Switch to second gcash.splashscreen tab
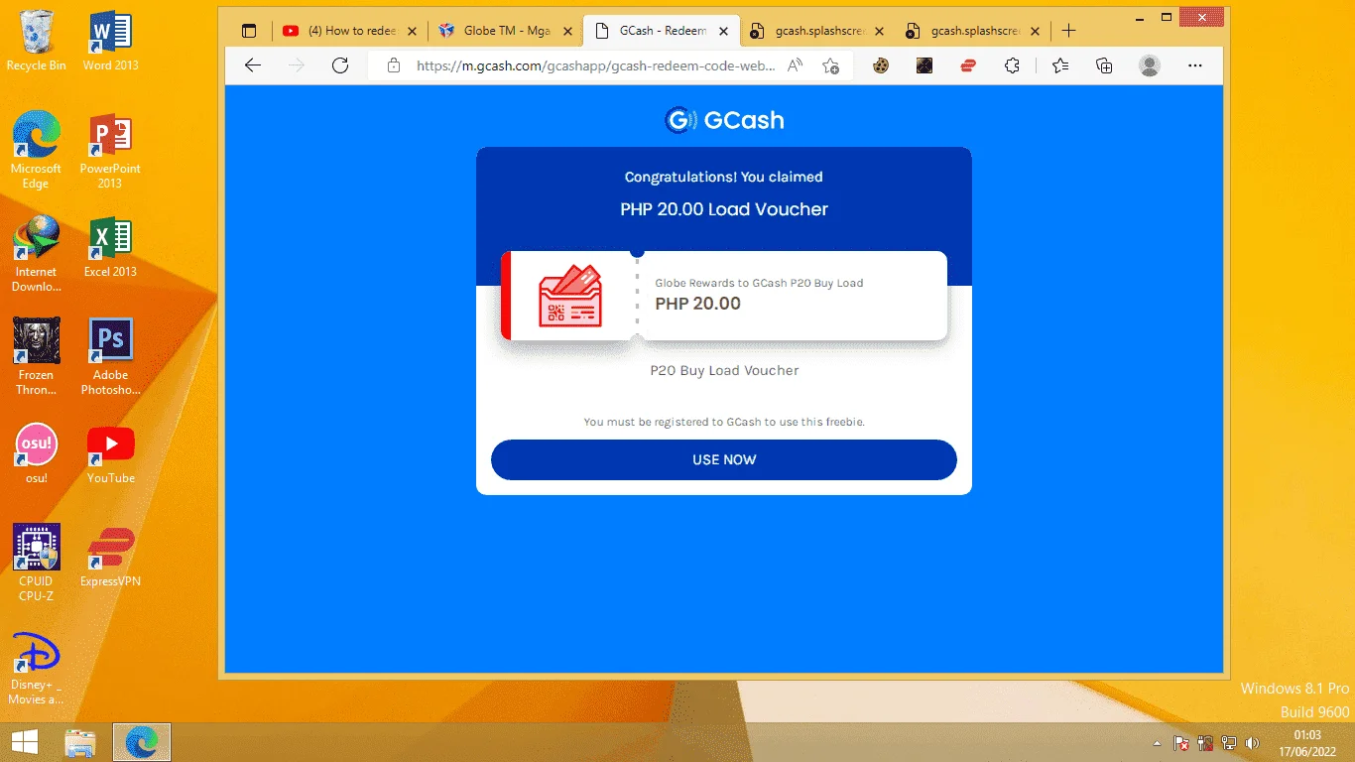The width and height of the screenshot is (1355, 762). pos(972,31)
